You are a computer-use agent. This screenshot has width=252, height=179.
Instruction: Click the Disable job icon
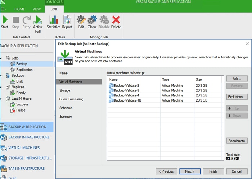click(104, 22)
